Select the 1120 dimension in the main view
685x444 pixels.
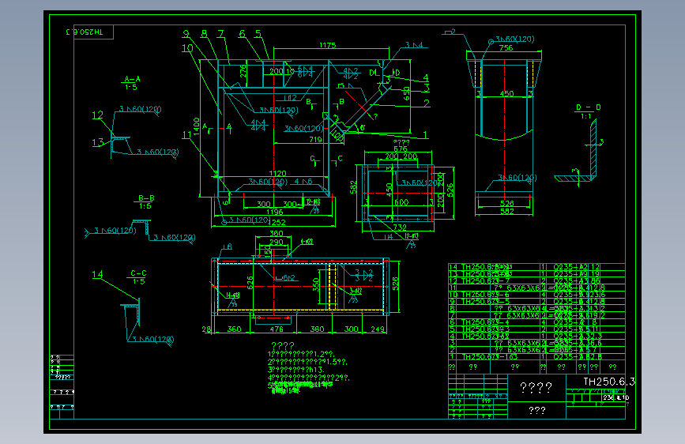pyautogui.click(x=277, y=174)
